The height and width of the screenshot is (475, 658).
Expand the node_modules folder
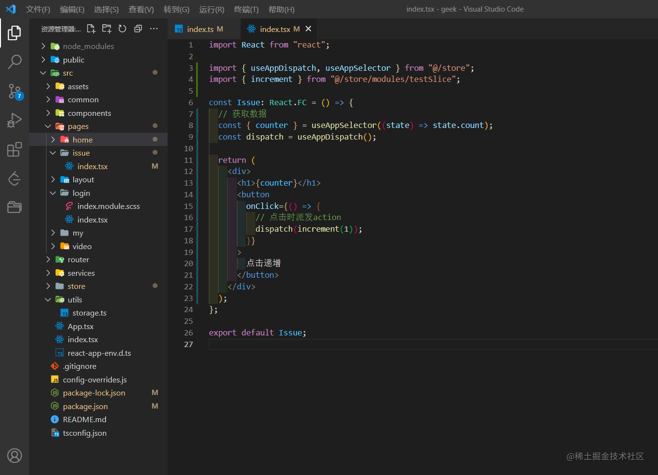tap(88, 46)
